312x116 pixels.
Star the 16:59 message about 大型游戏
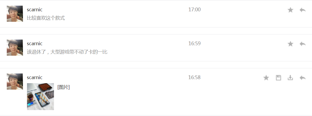point(290,44)
